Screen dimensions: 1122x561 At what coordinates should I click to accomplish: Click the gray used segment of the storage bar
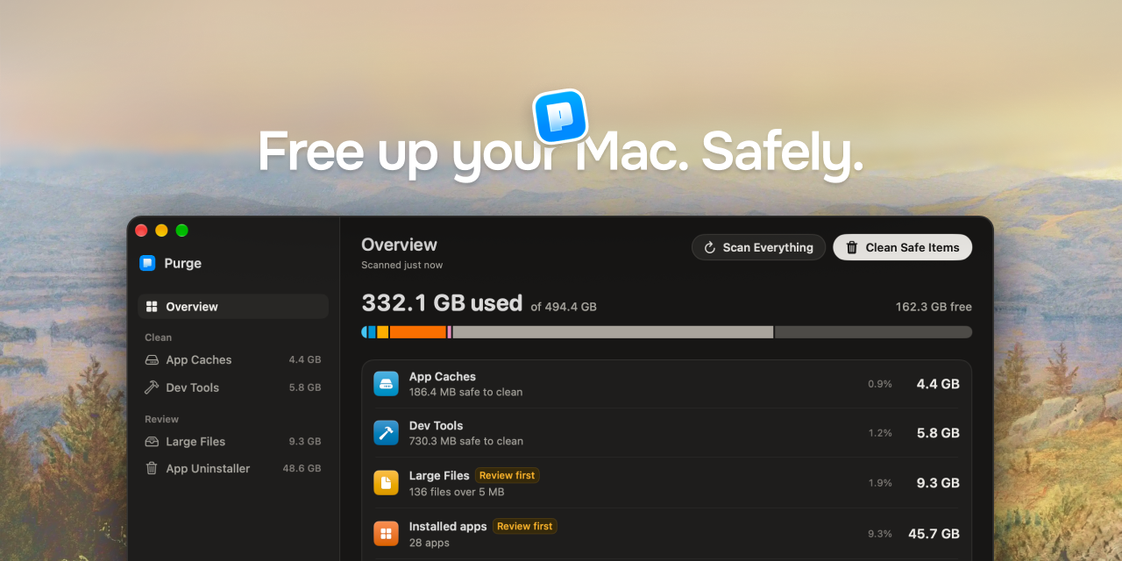(x=613, y=332)
